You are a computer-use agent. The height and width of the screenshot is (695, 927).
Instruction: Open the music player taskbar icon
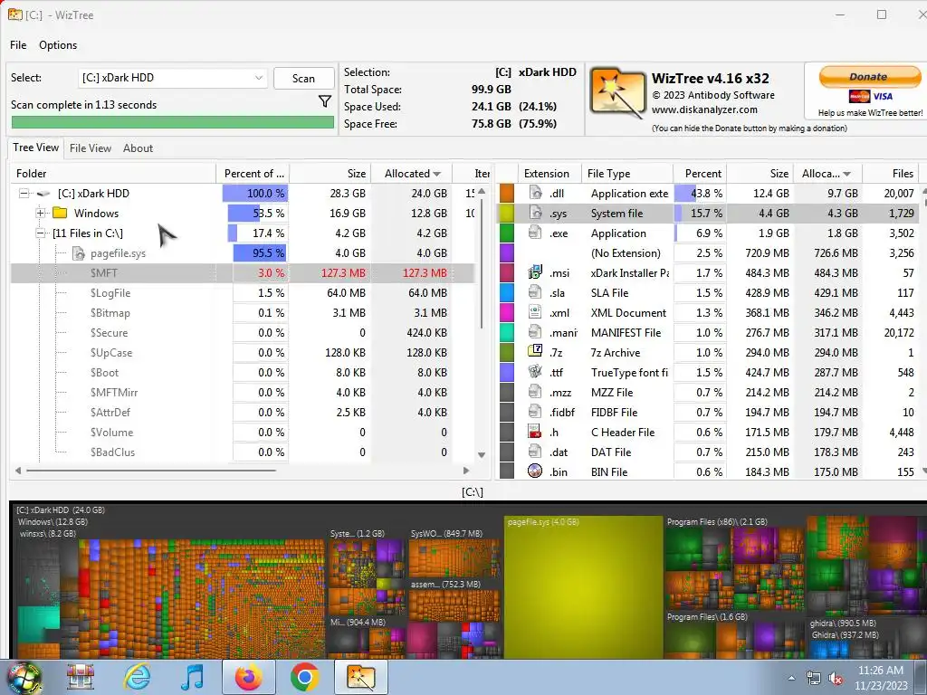point(193,678)
